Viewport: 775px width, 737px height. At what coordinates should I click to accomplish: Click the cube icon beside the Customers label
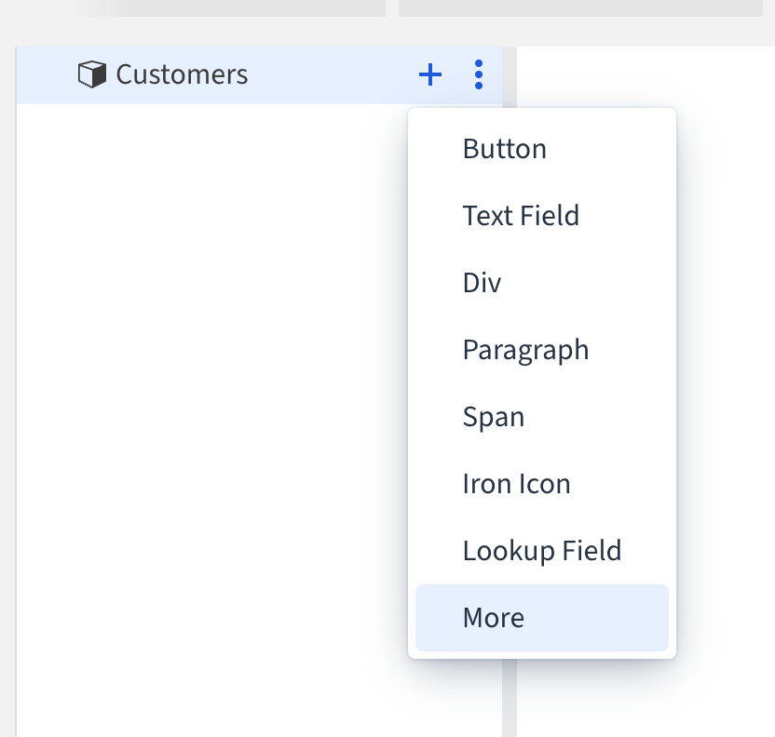click(x=90, y=74)
